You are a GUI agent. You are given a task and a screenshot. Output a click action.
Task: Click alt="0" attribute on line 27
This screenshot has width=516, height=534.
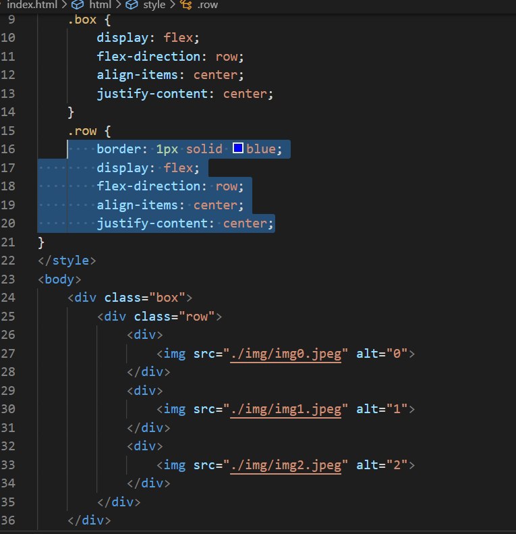382,354
